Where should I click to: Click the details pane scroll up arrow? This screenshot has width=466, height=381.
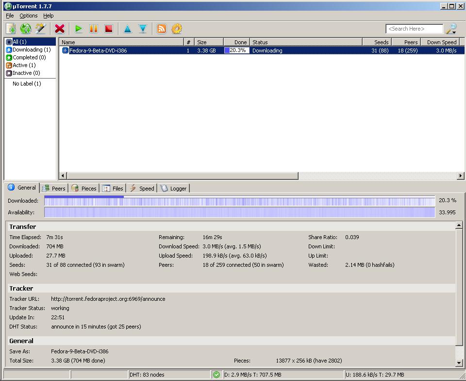click(x=459, y=225)
